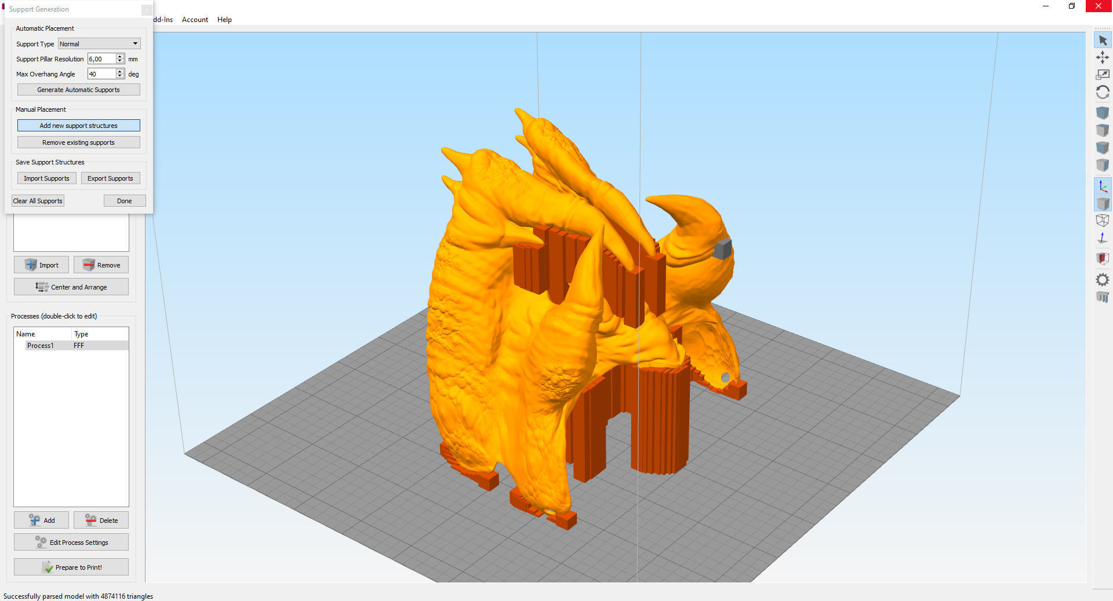Click the Max Overhang Angle value field

click(102, 74)
